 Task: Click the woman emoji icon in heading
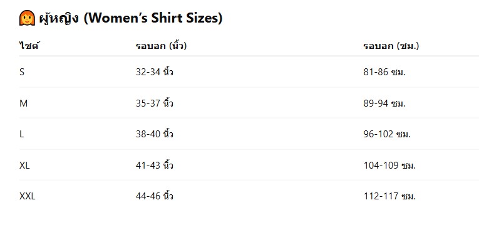tap(27, 18)
